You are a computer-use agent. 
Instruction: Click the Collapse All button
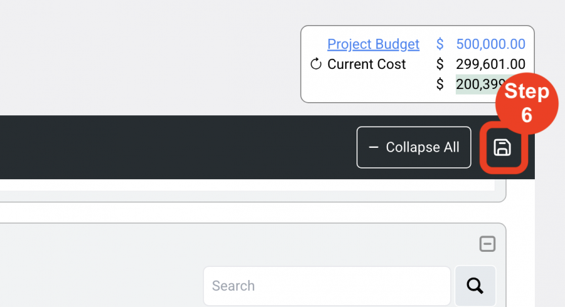click(414, 147)
